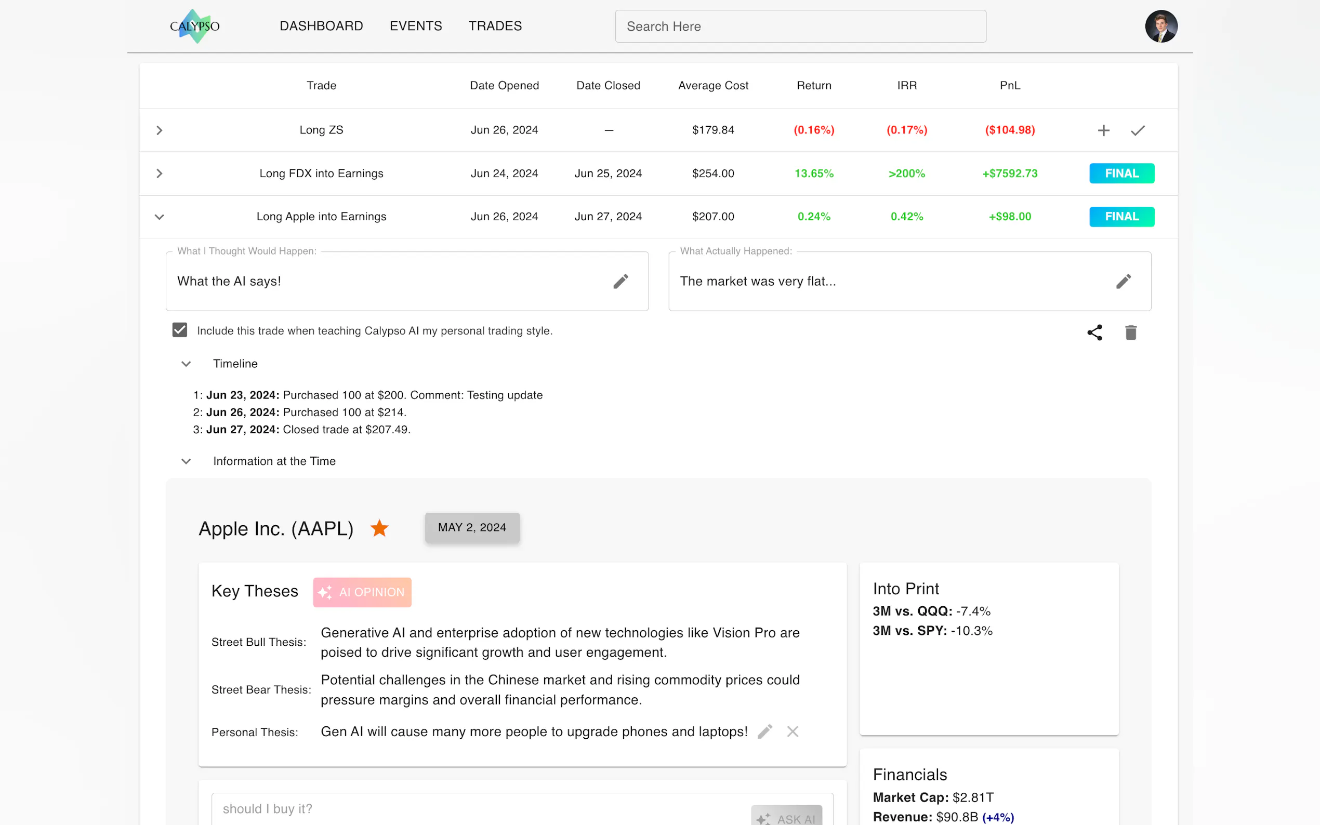
Task: Click the share icon for Apple trade
Action: pos(1094,332)
